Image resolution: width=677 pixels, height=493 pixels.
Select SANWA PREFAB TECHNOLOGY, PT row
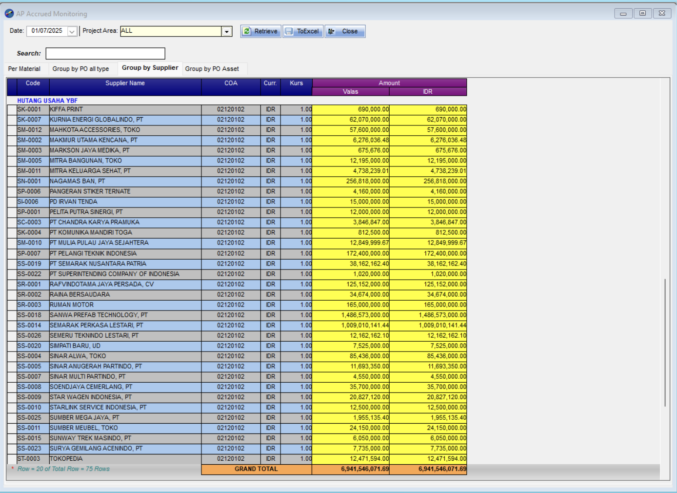tap(237, 315)
